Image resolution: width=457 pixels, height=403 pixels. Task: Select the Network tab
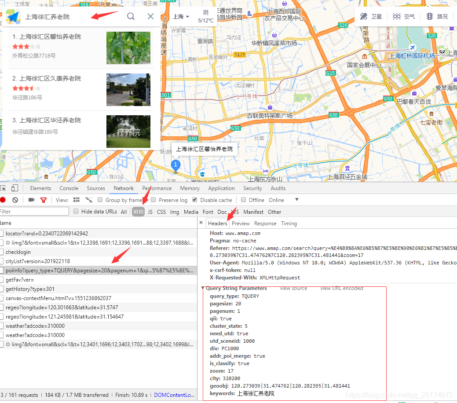click(x=124, y=188)
